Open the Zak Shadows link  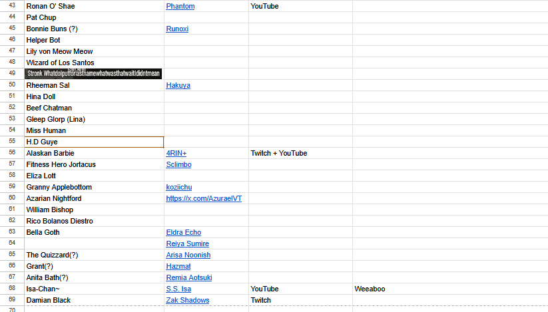pos(188,300)
